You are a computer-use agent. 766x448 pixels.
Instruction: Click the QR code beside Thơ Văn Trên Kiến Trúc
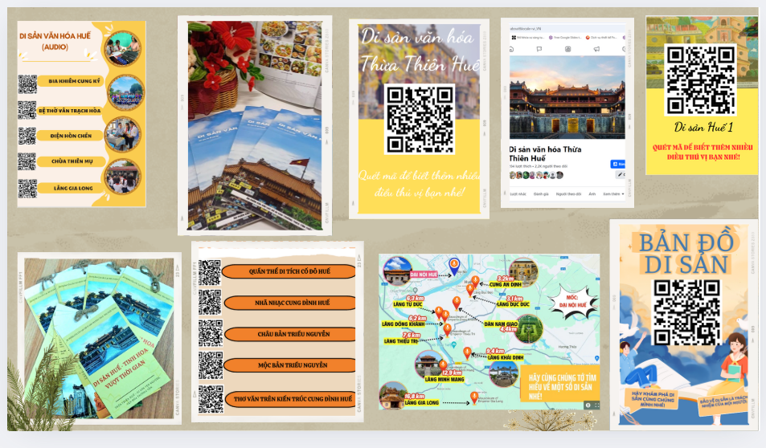coord(211,399)
